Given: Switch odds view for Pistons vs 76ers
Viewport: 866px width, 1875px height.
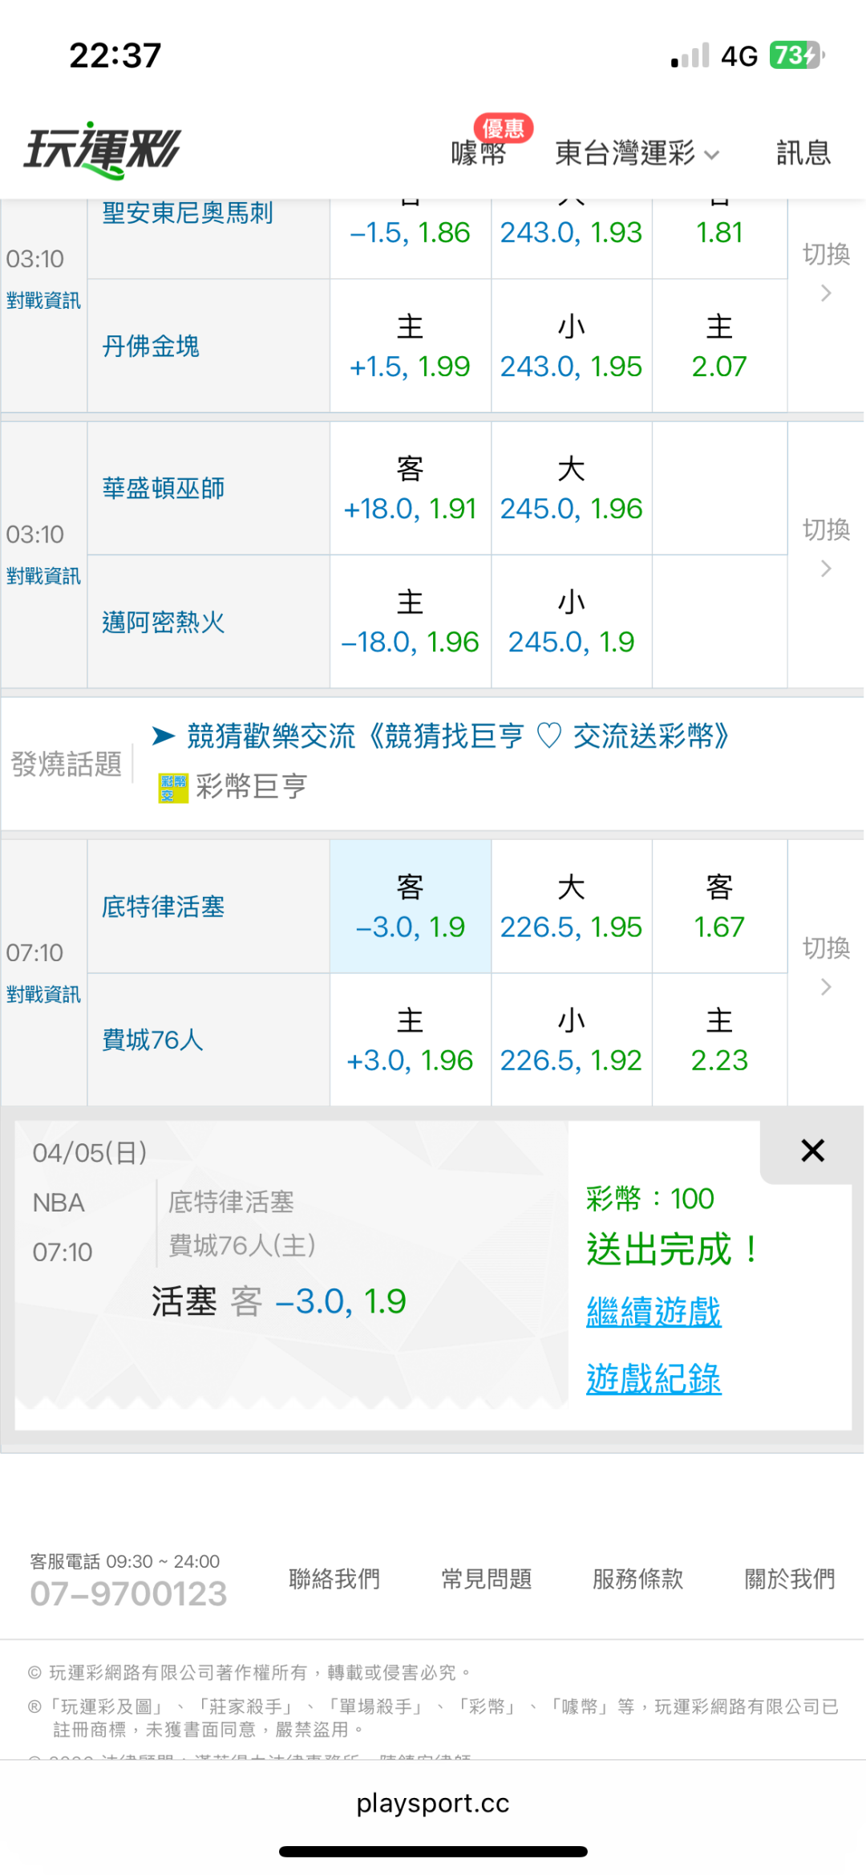Looking at the screenshot, I should click(826, 964).
